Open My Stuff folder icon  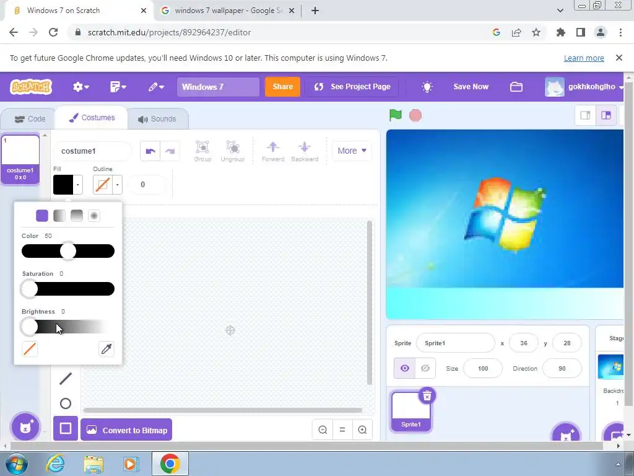click(x=516, y=87)
